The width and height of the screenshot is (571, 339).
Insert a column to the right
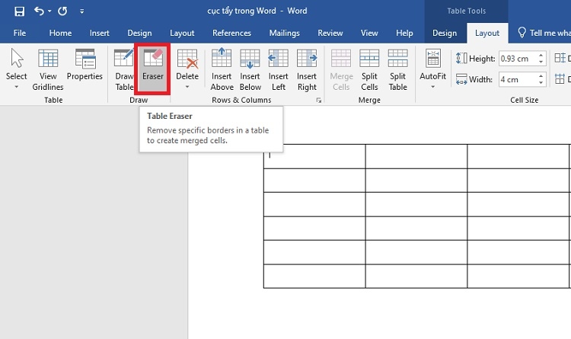307,69
